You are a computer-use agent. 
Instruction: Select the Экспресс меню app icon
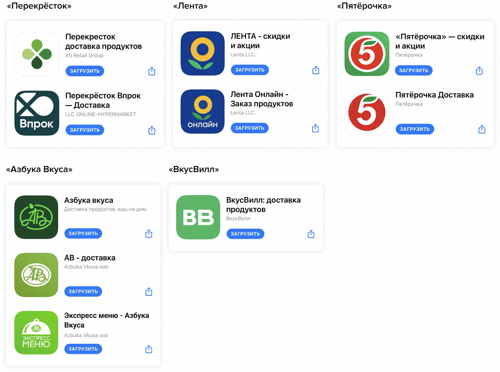[x=36, y=332]
